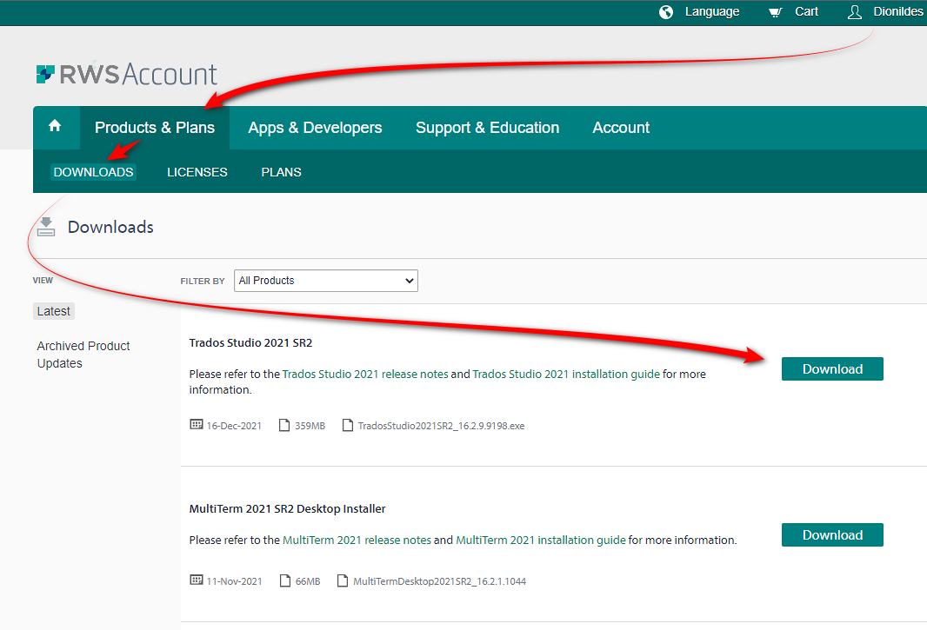Click the Downloads page heading

point(110,227)
